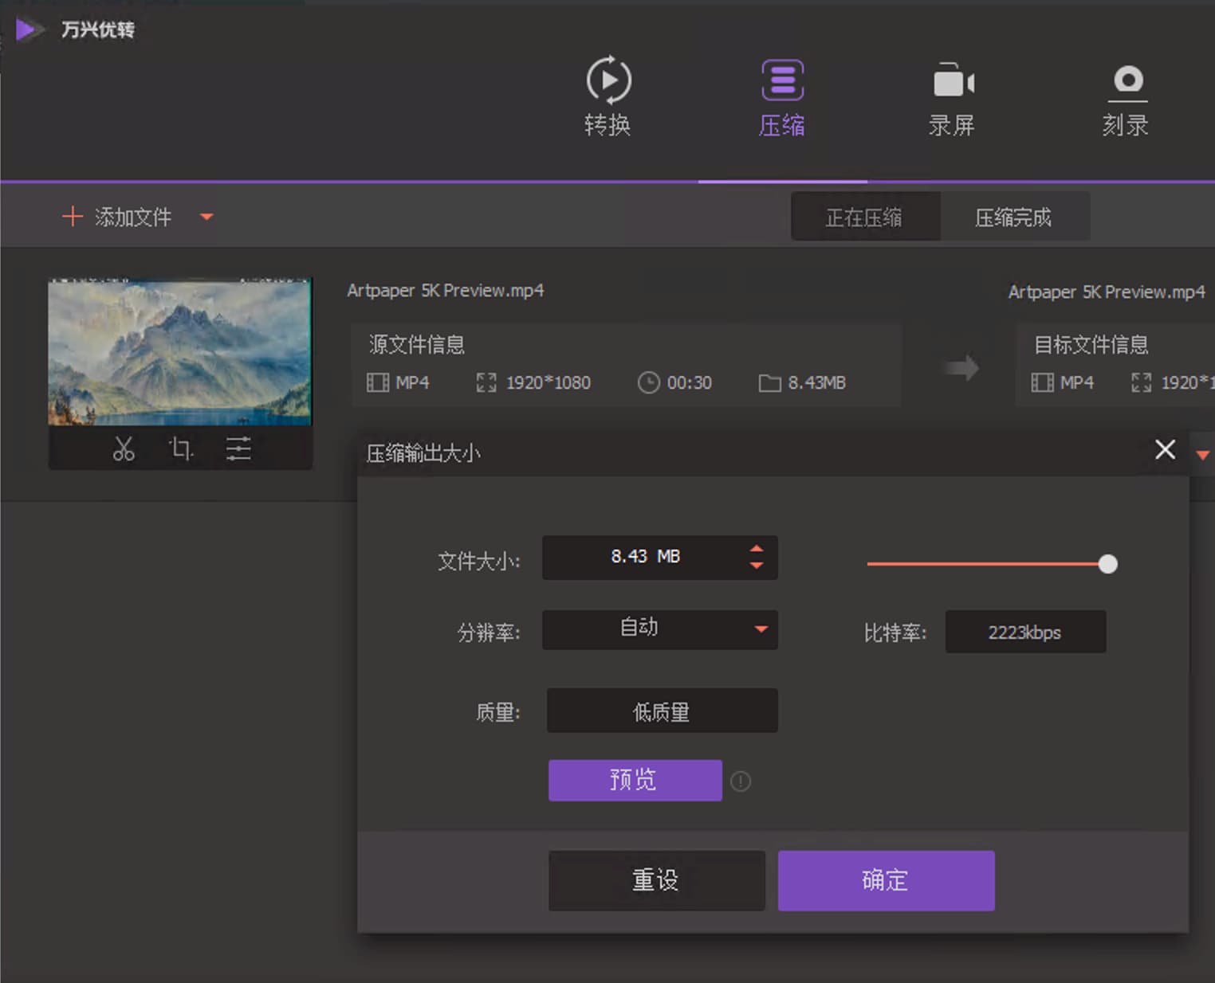This screenshot has width=1215, height=983.
Task: Click the 8.43MB source size value
Action: point(817,383)
